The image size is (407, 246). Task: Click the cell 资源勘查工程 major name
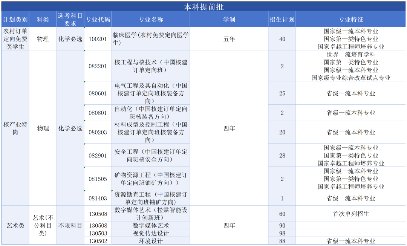click(151, 198)
